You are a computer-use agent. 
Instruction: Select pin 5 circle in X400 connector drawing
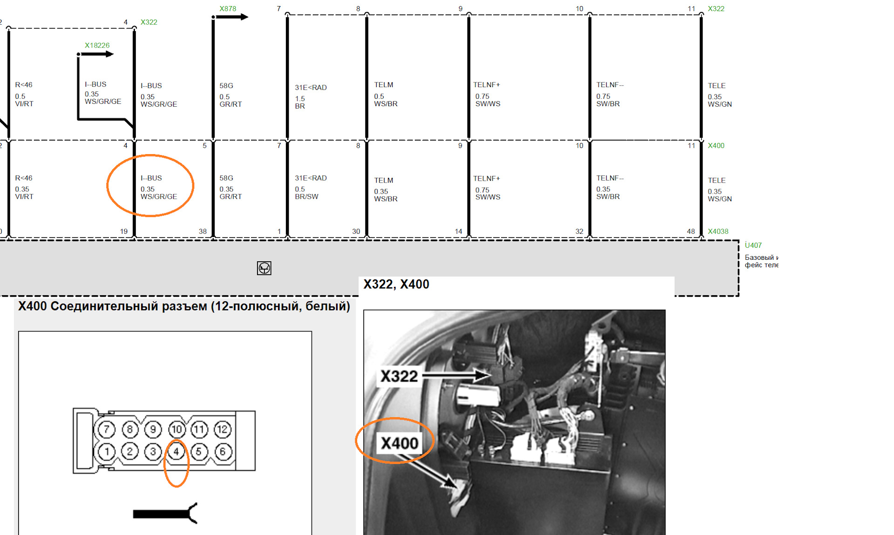coord(199,452)
